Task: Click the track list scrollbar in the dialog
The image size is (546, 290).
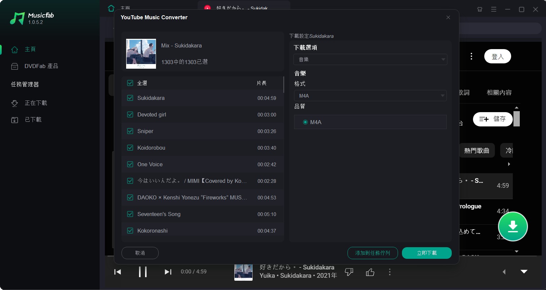Action: (x=284, y=85)
